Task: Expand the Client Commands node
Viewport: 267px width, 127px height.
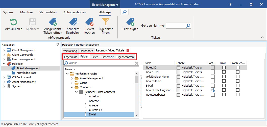Action: [x=4, y=55]
